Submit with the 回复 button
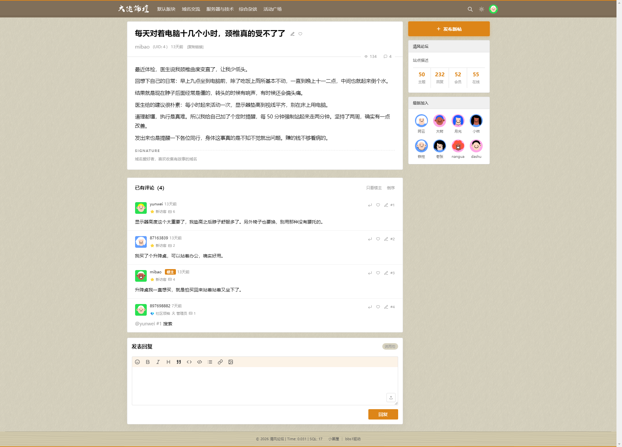622x447 pixels. (383, 414)
